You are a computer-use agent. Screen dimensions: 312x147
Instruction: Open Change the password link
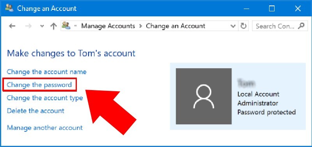pyautogui.click(x=39, y=85)
